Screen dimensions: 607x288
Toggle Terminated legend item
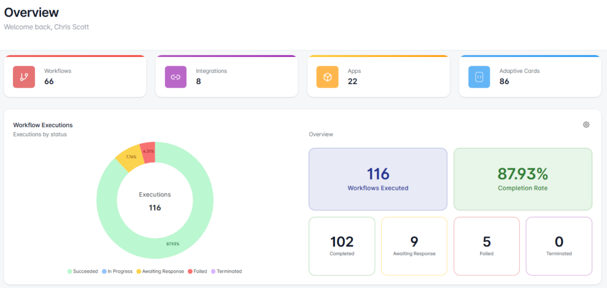point(226,271)
